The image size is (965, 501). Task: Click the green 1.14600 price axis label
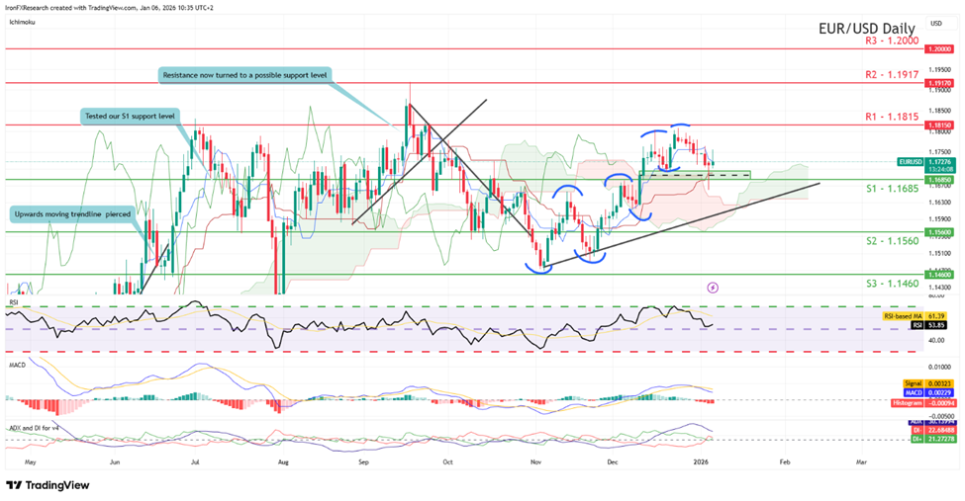tap(937, 275)
